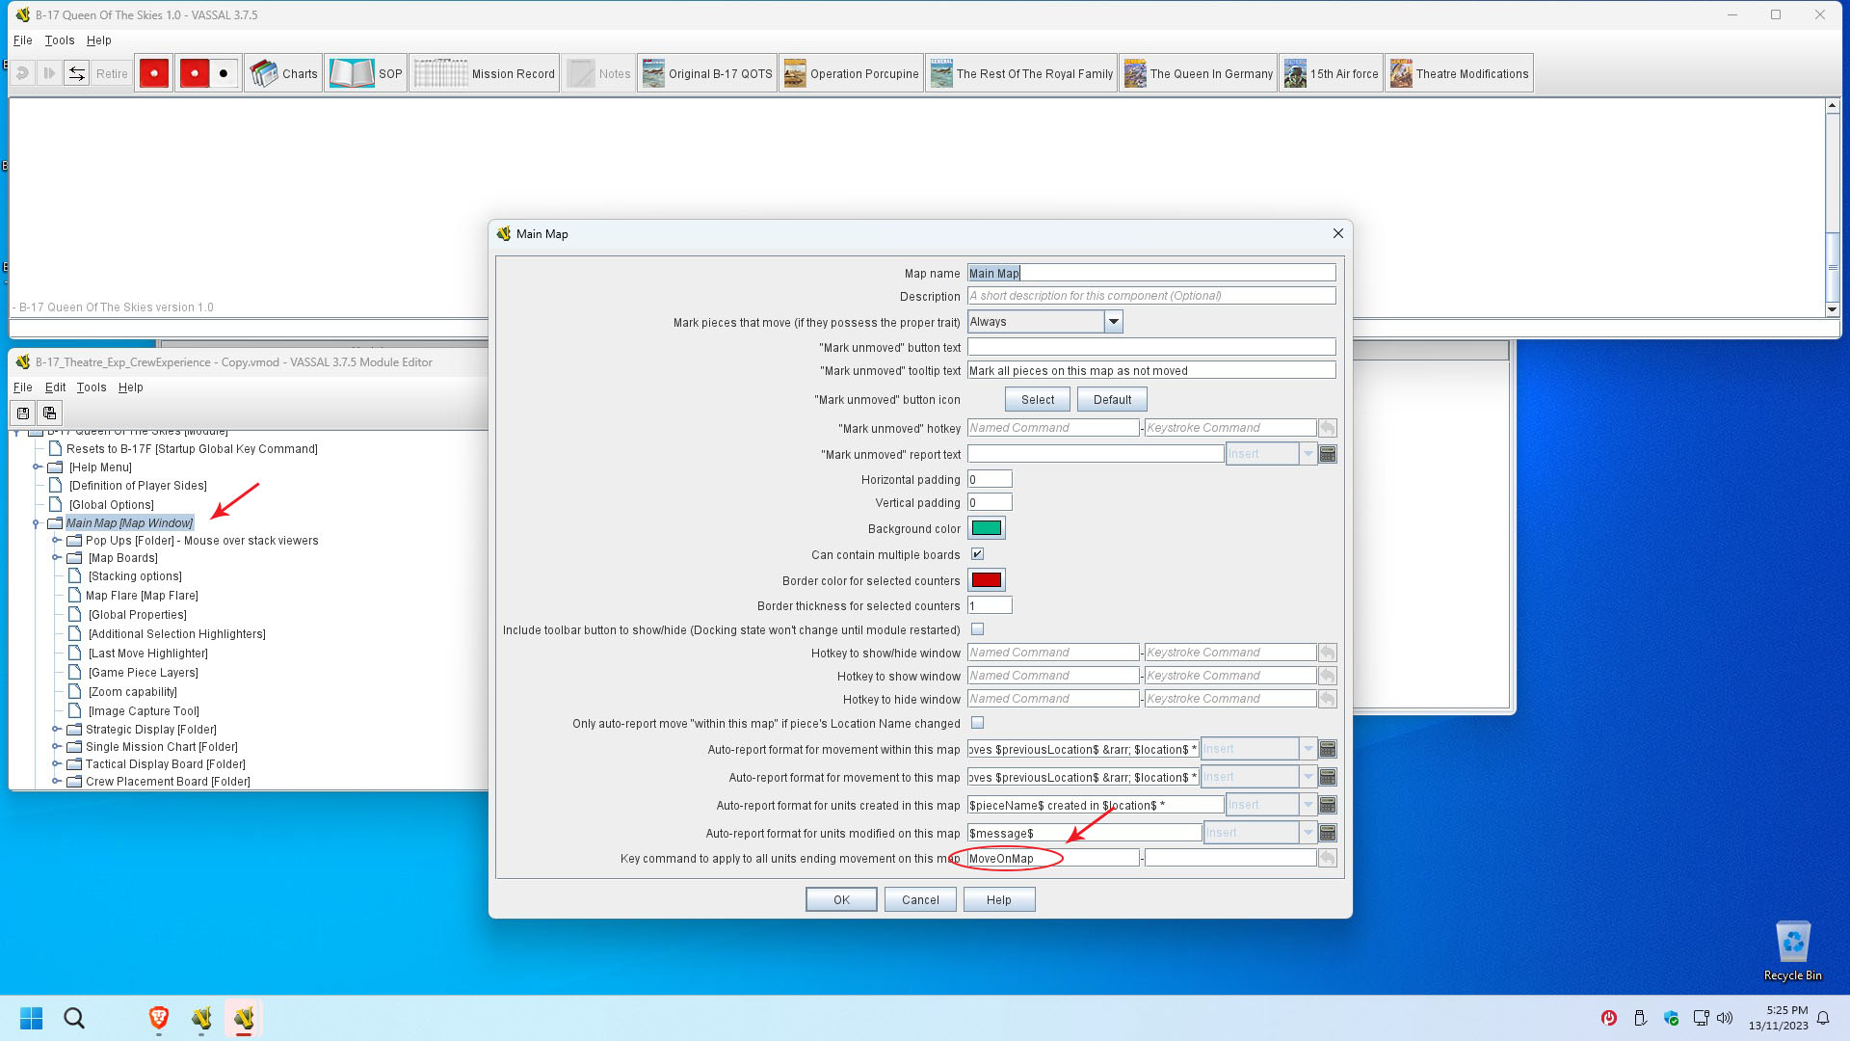The image size is (1850, 1041).
Task: Open the SOP book button
Action: [x=365, y=73]
